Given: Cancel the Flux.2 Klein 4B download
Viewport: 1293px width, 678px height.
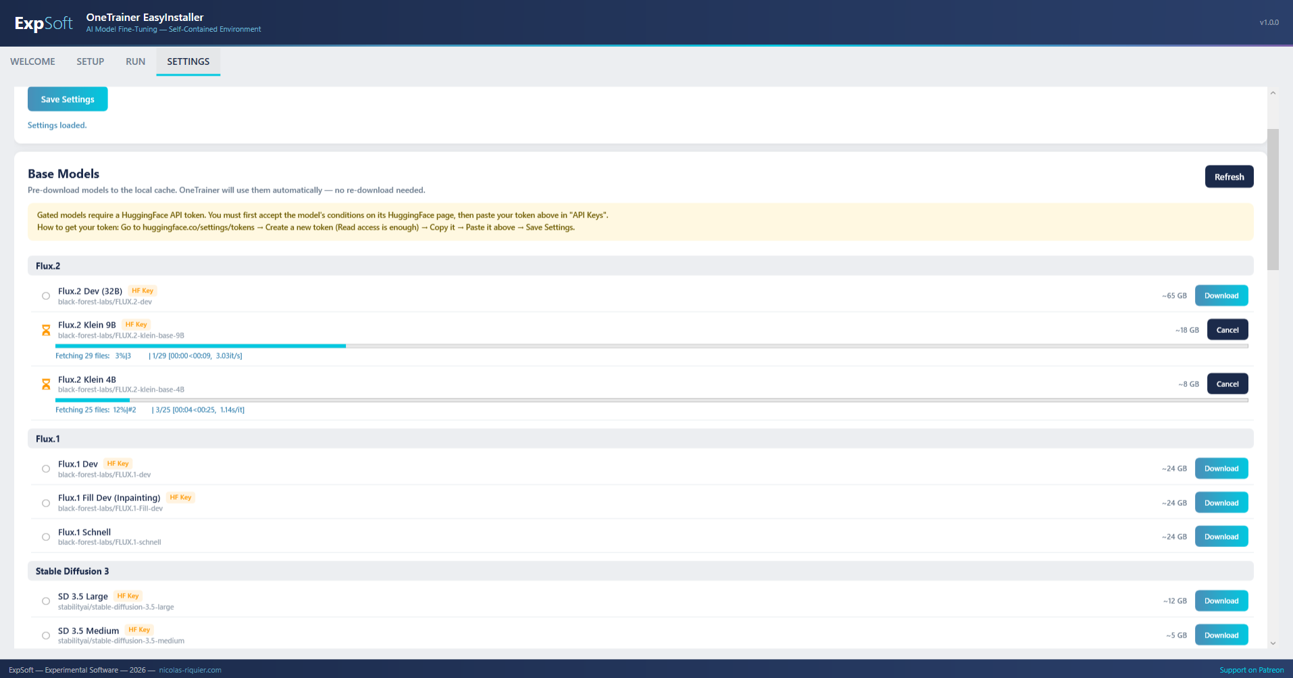Looking at the screenshot, I should (x=1227, y=384).
